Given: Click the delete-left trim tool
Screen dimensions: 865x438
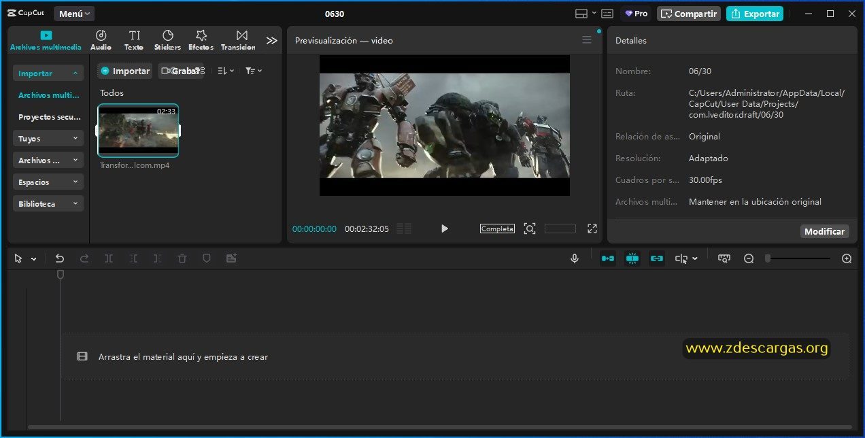Looking at the screenshot, I should click(x=133, y=258).
